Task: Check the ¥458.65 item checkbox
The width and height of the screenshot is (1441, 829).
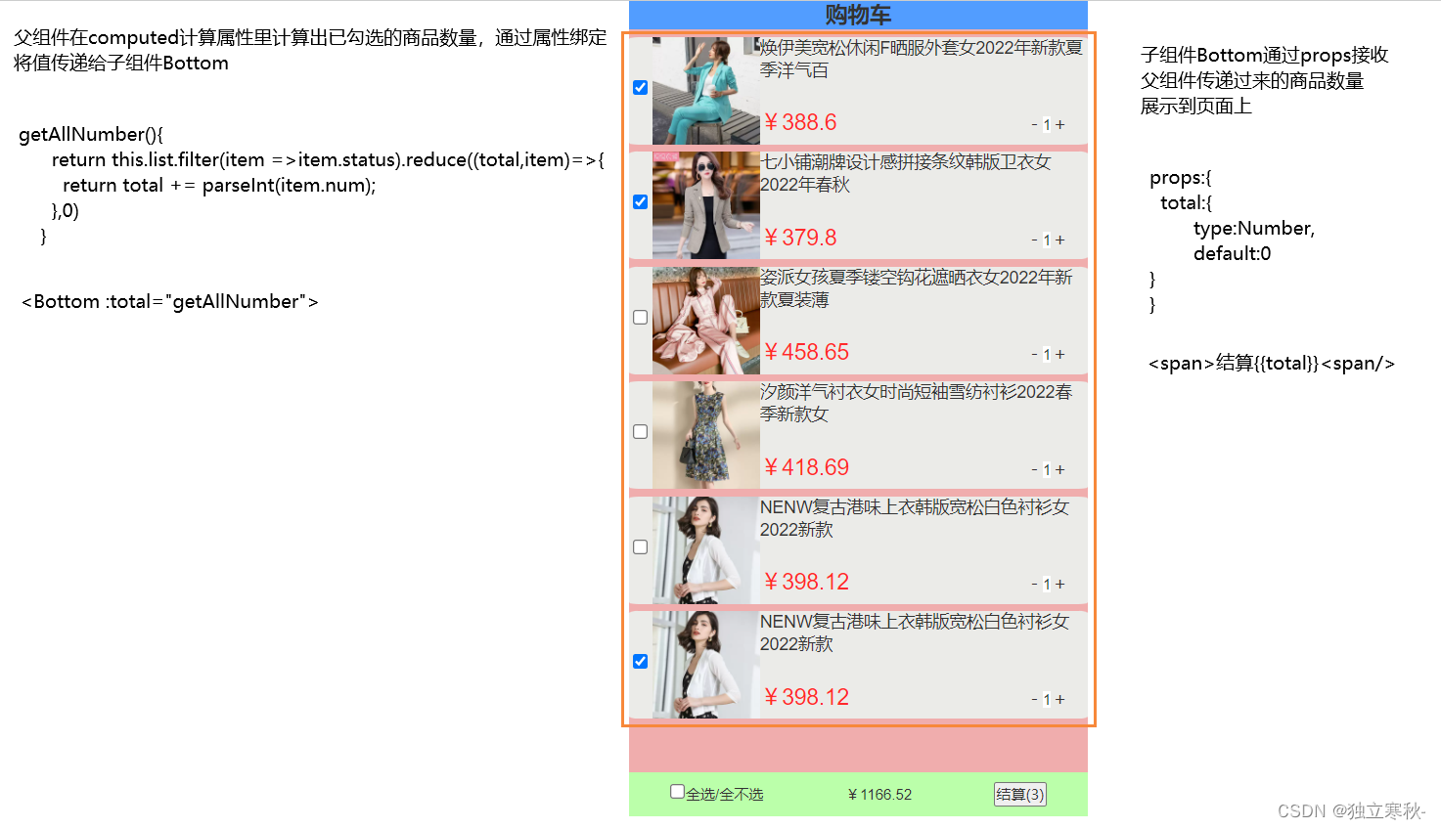Action: click(641, 318)
